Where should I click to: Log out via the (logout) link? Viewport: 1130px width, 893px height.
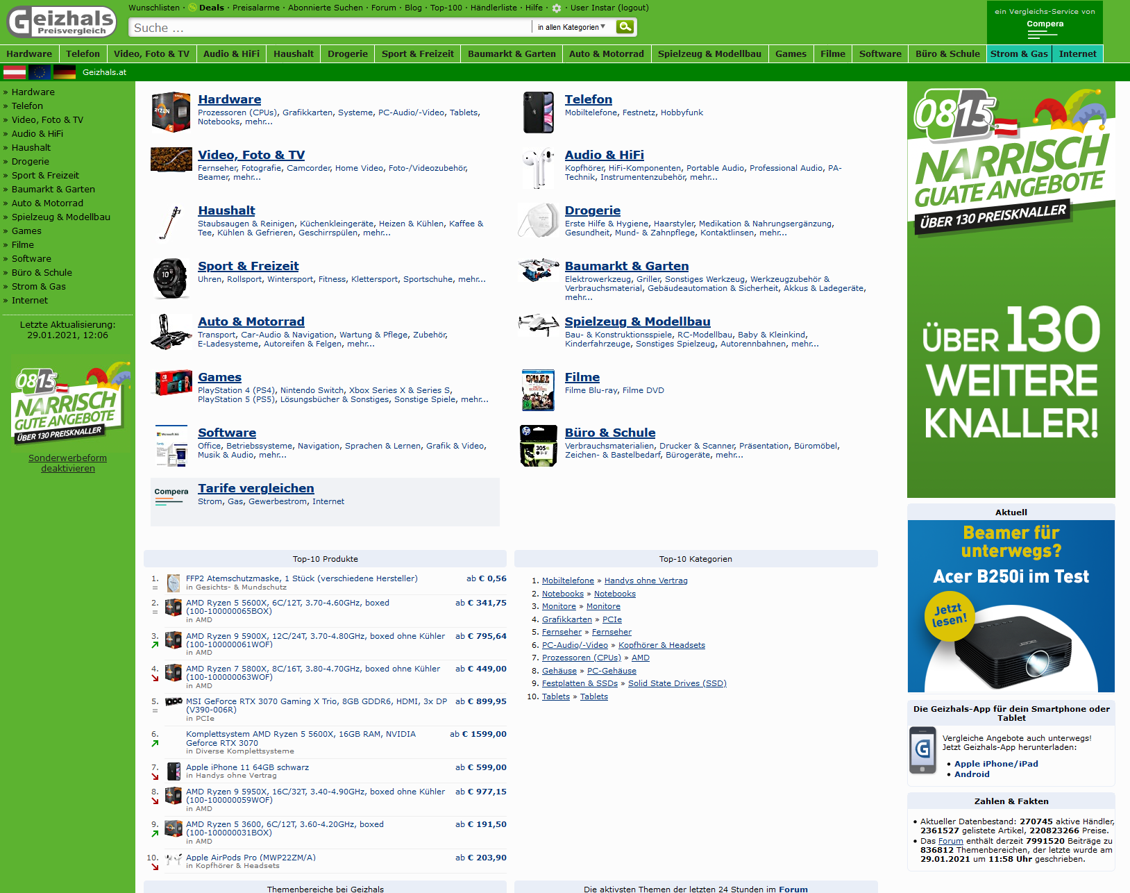633,8
